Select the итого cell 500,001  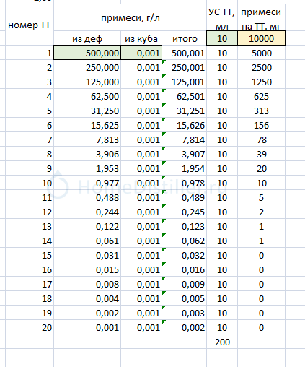point(185,53)
